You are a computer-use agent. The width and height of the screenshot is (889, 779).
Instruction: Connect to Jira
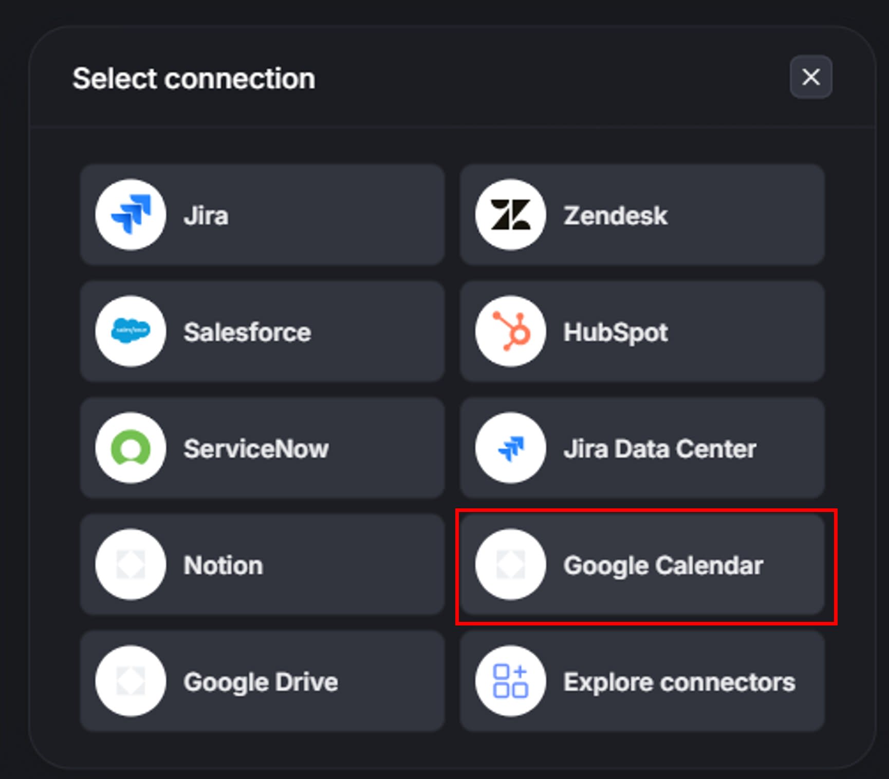pos(262,215)
